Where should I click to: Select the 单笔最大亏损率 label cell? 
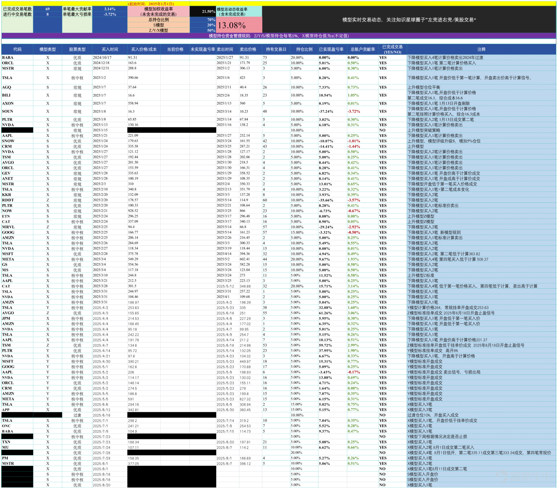77,14
